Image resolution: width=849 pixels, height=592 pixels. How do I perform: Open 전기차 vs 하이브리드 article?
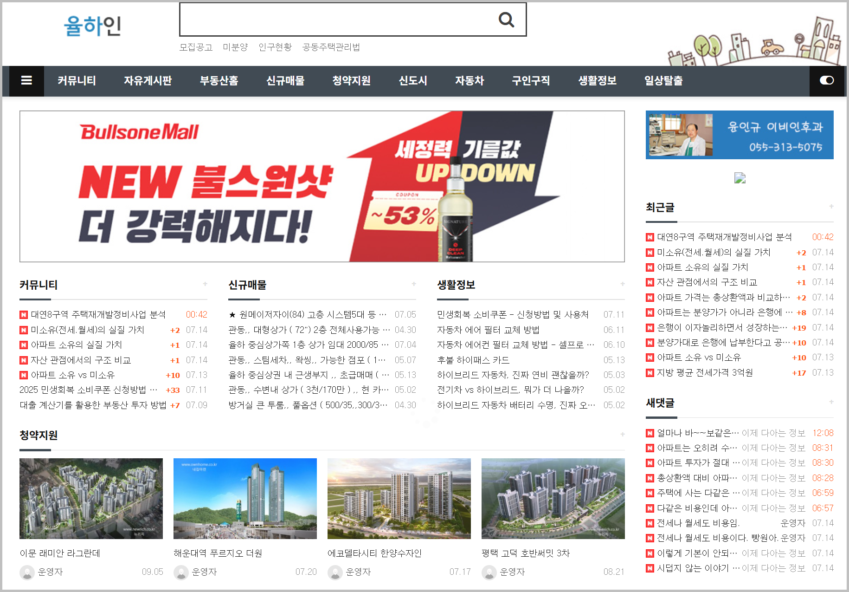(510, 390)
